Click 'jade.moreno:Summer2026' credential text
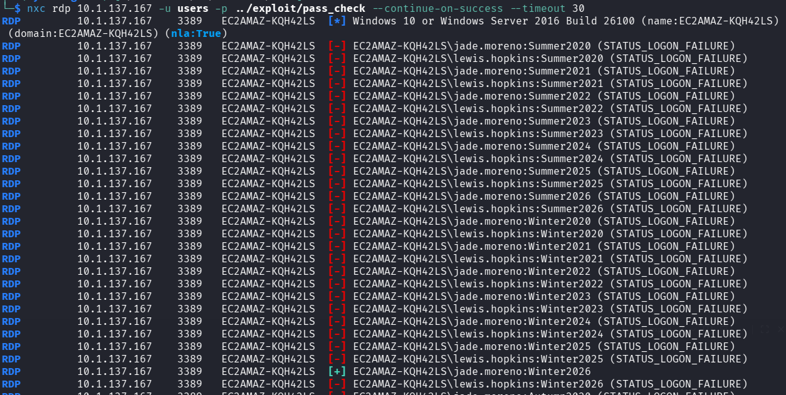786x395 pixels. [x=522, y=197]
